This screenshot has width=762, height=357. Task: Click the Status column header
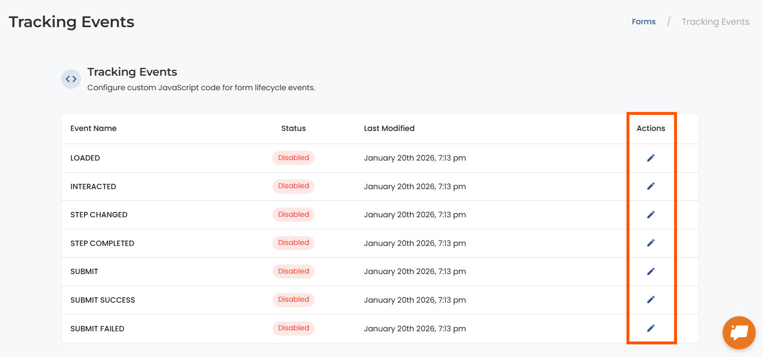(293, 129)
